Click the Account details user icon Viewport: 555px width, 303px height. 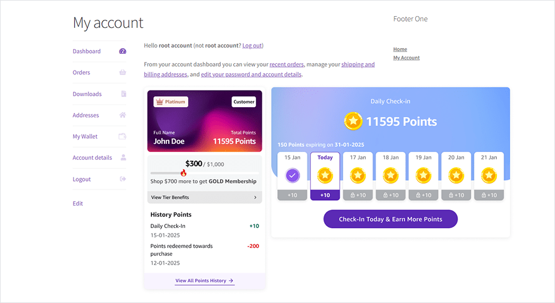point(123,157)
